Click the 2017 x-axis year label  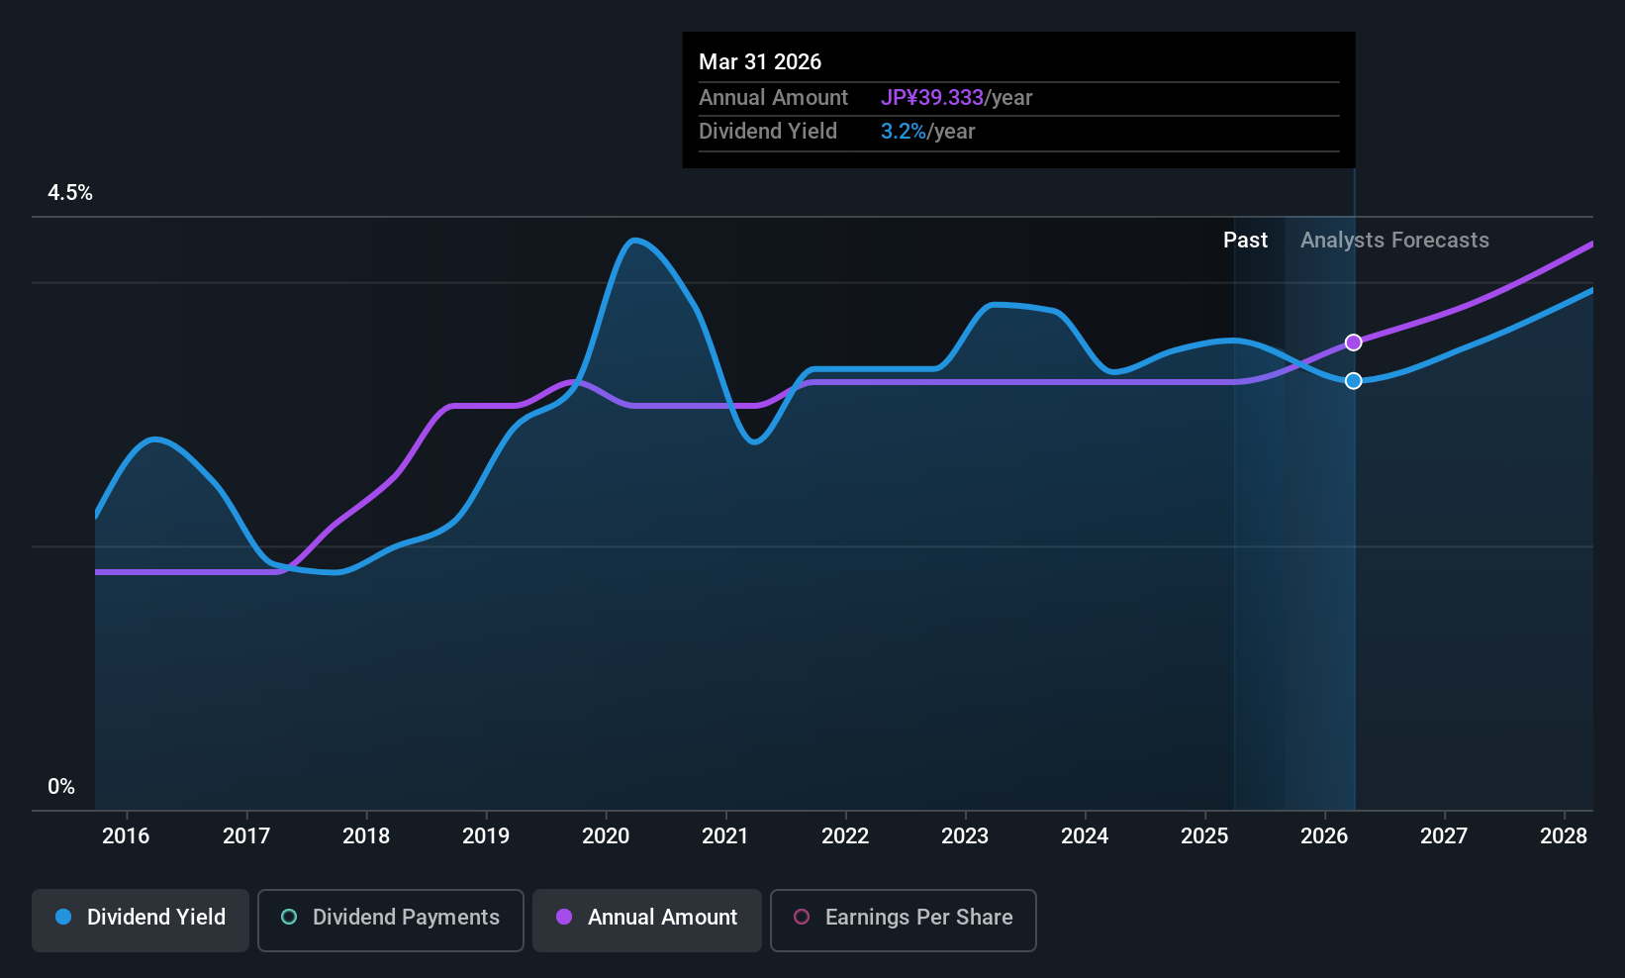click(246, 836)
